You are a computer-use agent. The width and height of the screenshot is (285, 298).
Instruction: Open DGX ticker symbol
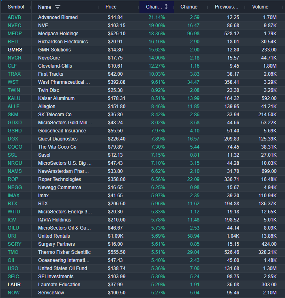pyautogui.click(x=13, y=139)
